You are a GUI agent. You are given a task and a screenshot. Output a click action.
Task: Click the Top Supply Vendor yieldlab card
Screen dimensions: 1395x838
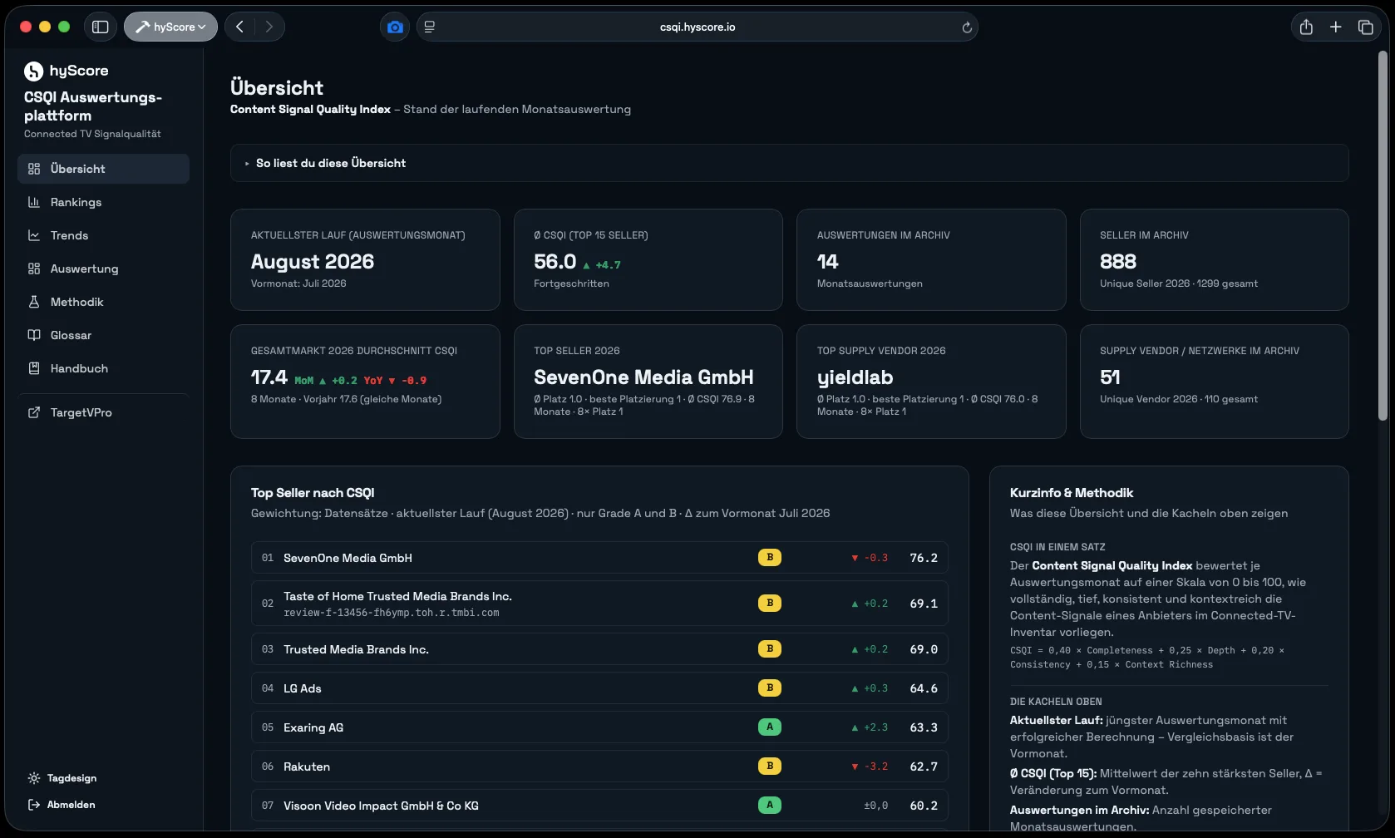931,382
